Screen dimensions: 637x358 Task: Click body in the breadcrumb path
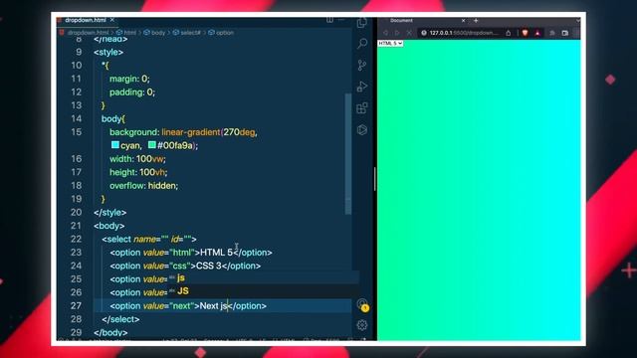[x=158, y=33]
